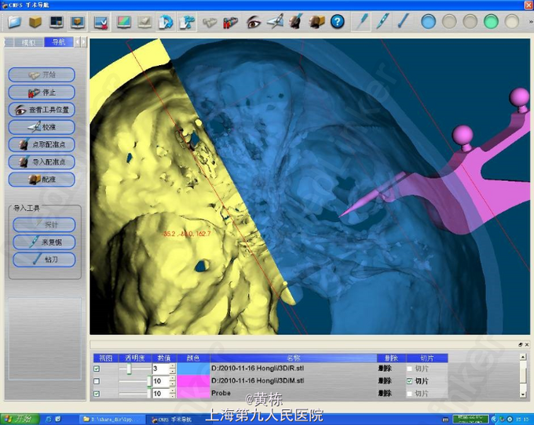Click transparency slider for 3DiR.stl
534x425 pixels.
(x=130, y=369)
